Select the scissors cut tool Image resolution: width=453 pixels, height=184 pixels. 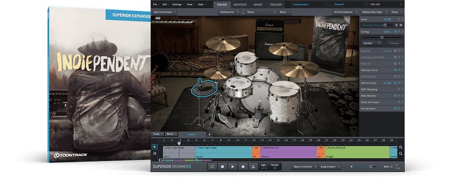[x=155, y=153]
